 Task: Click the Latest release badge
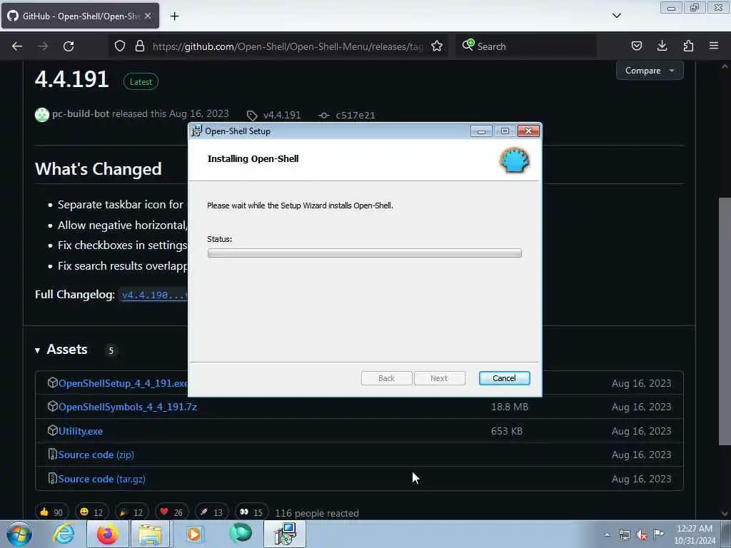pyautogui.click(x=141, y=82)
